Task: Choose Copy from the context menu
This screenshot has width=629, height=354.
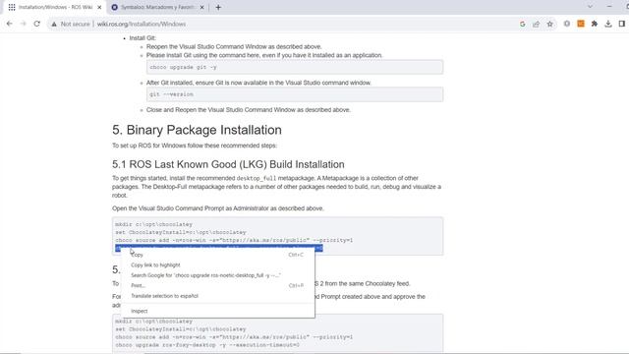Action: [x=218, y=255]
